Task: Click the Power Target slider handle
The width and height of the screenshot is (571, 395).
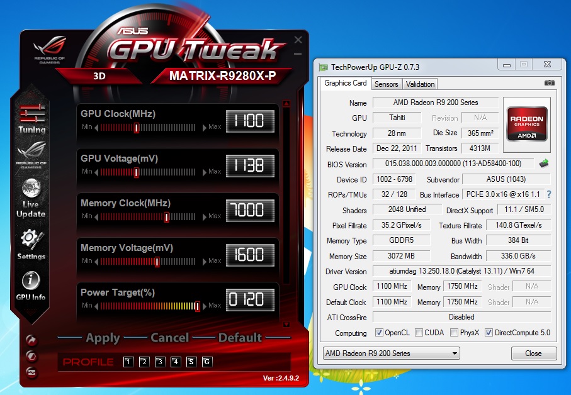Action: tap(198, 306)
